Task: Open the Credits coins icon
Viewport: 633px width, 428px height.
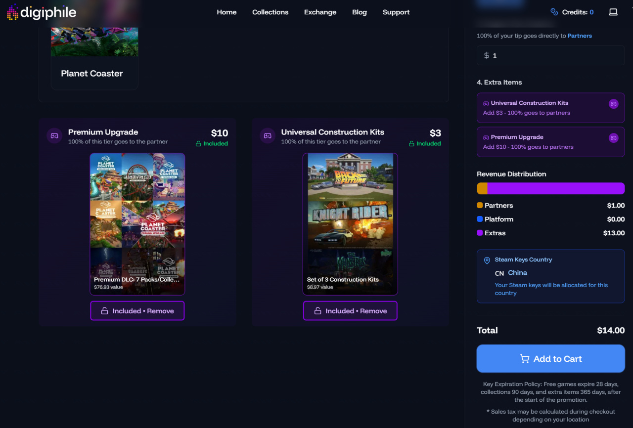Action: point(554,12)
